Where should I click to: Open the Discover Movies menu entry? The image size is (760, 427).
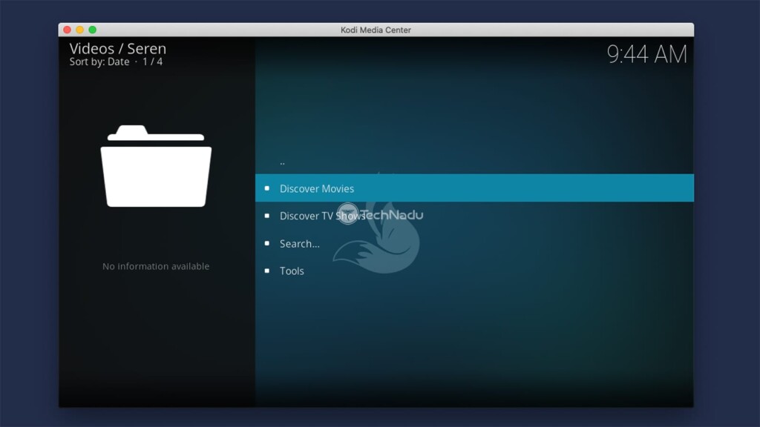pos(474,188)
